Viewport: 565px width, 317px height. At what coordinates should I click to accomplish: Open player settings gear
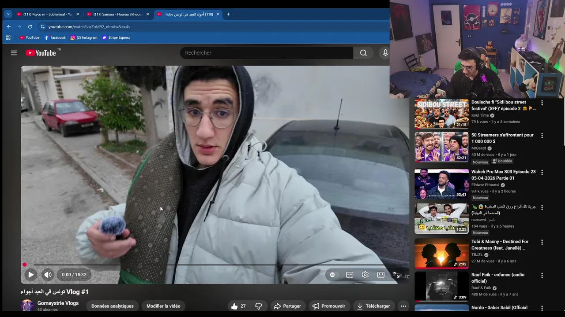[365, 275]
